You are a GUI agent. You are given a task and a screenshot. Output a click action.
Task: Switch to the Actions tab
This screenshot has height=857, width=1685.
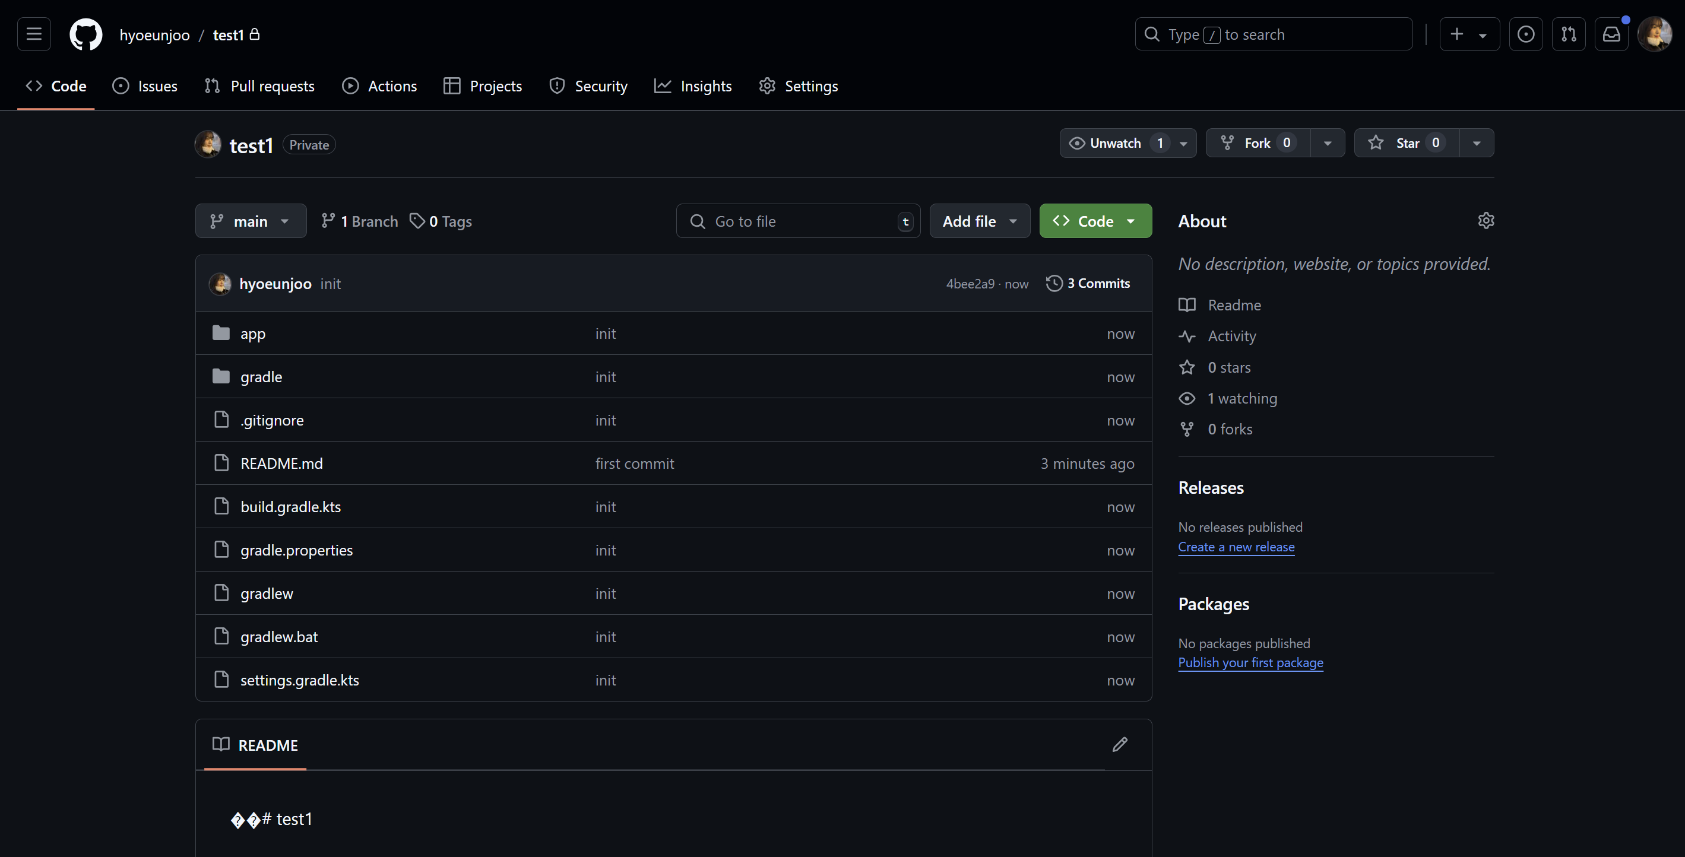point(379,86)
